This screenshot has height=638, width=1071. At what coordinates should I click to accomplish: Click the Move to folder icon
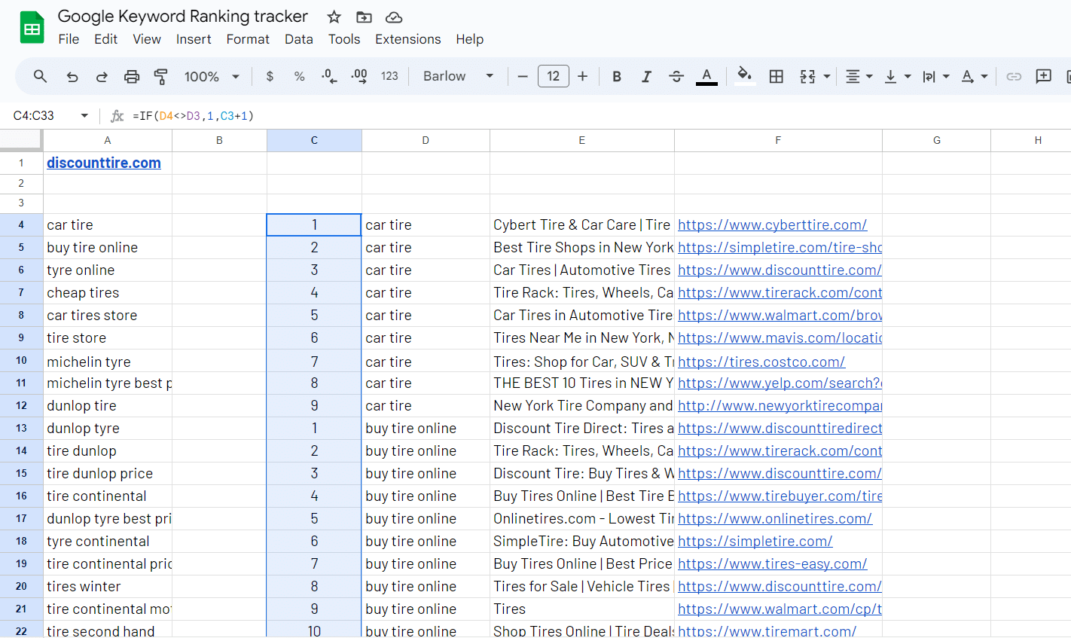coord(364,17)
